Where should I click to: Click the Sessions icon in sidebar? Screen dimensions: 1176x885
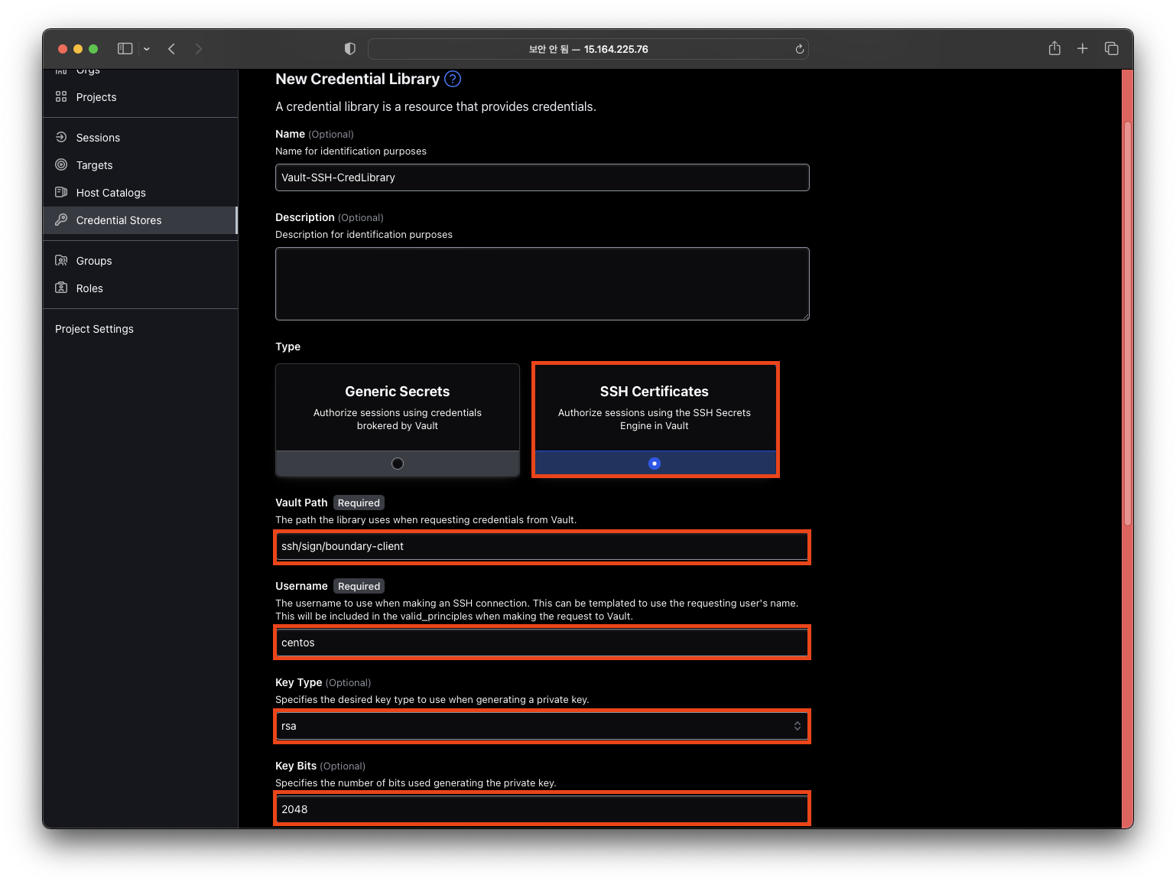point(61,137)
